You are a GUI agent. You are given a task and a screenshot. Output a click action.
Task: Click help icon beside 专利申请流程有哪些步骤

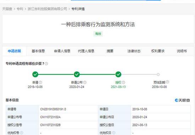pyautogui.click(x=46, y=64)
